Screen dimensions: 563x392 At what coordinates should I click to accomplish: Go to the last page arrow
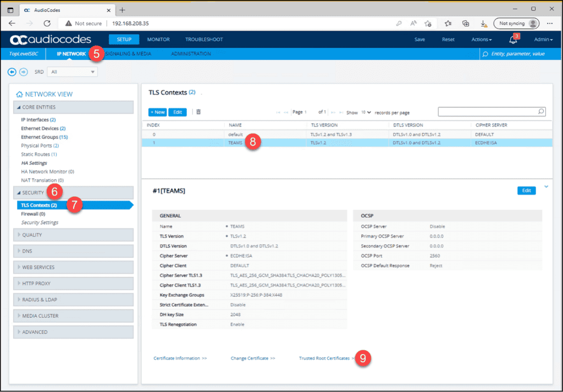(341, 112)
